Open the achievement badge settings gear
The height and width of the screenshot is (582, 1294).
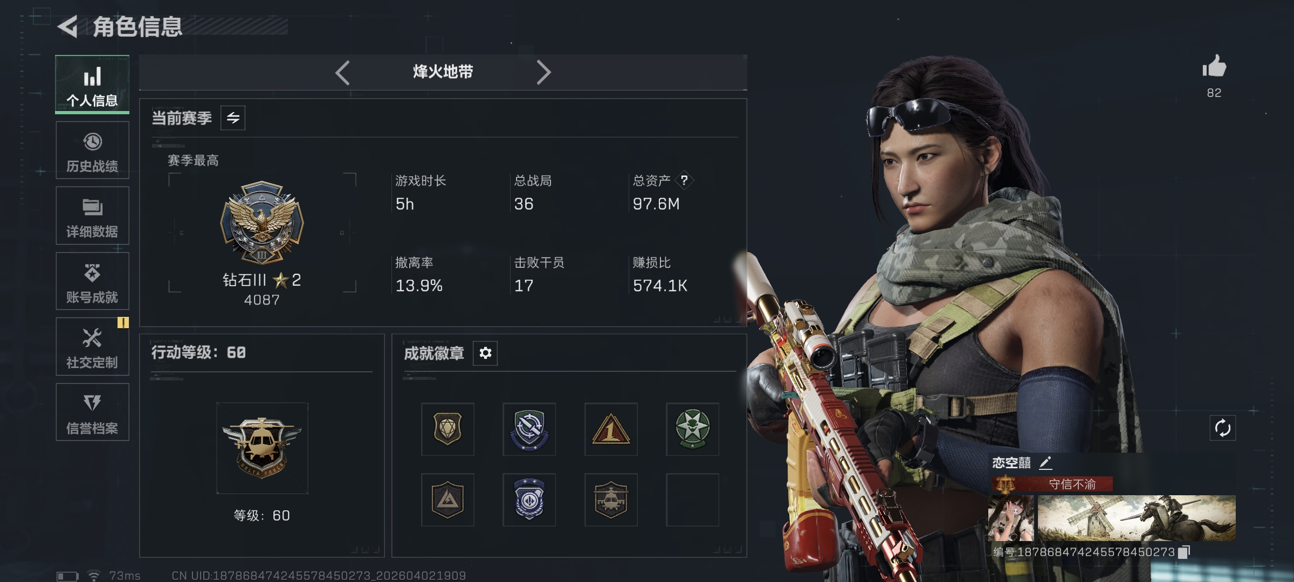(x=485, y=353)
